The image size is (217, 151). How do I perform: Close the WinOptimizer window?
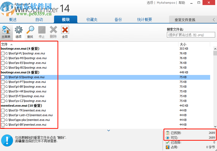coord(209,2)
